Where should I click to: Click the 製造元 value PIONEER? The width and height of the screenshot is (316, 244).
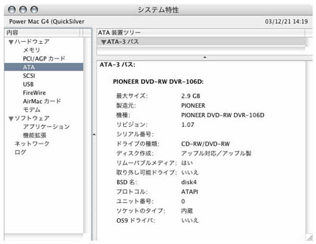coord(193,106)
